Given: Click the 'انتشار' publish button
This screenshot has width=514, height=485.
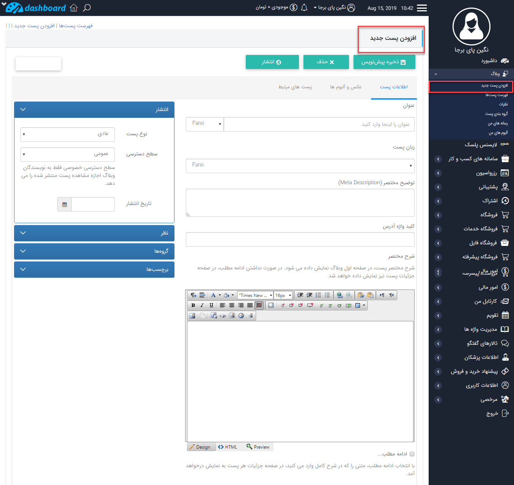Looking at the screenshot, I should (272, 62).
